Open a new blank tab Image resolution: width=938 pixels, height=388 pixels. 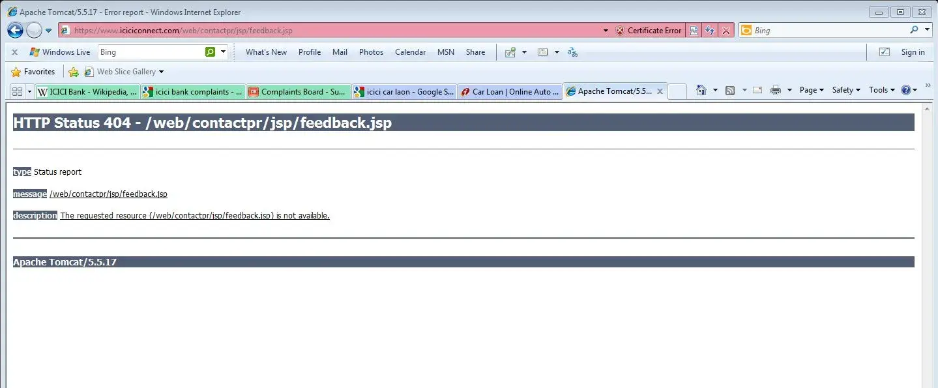(x=677, y=92)
